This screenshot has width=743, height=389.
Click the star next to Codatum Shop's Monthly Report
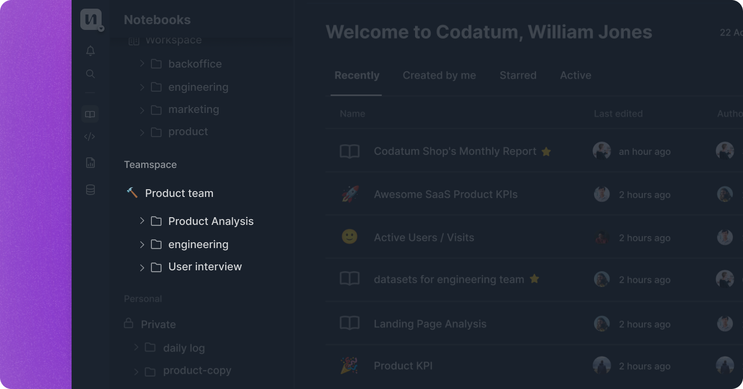(546, 152)
